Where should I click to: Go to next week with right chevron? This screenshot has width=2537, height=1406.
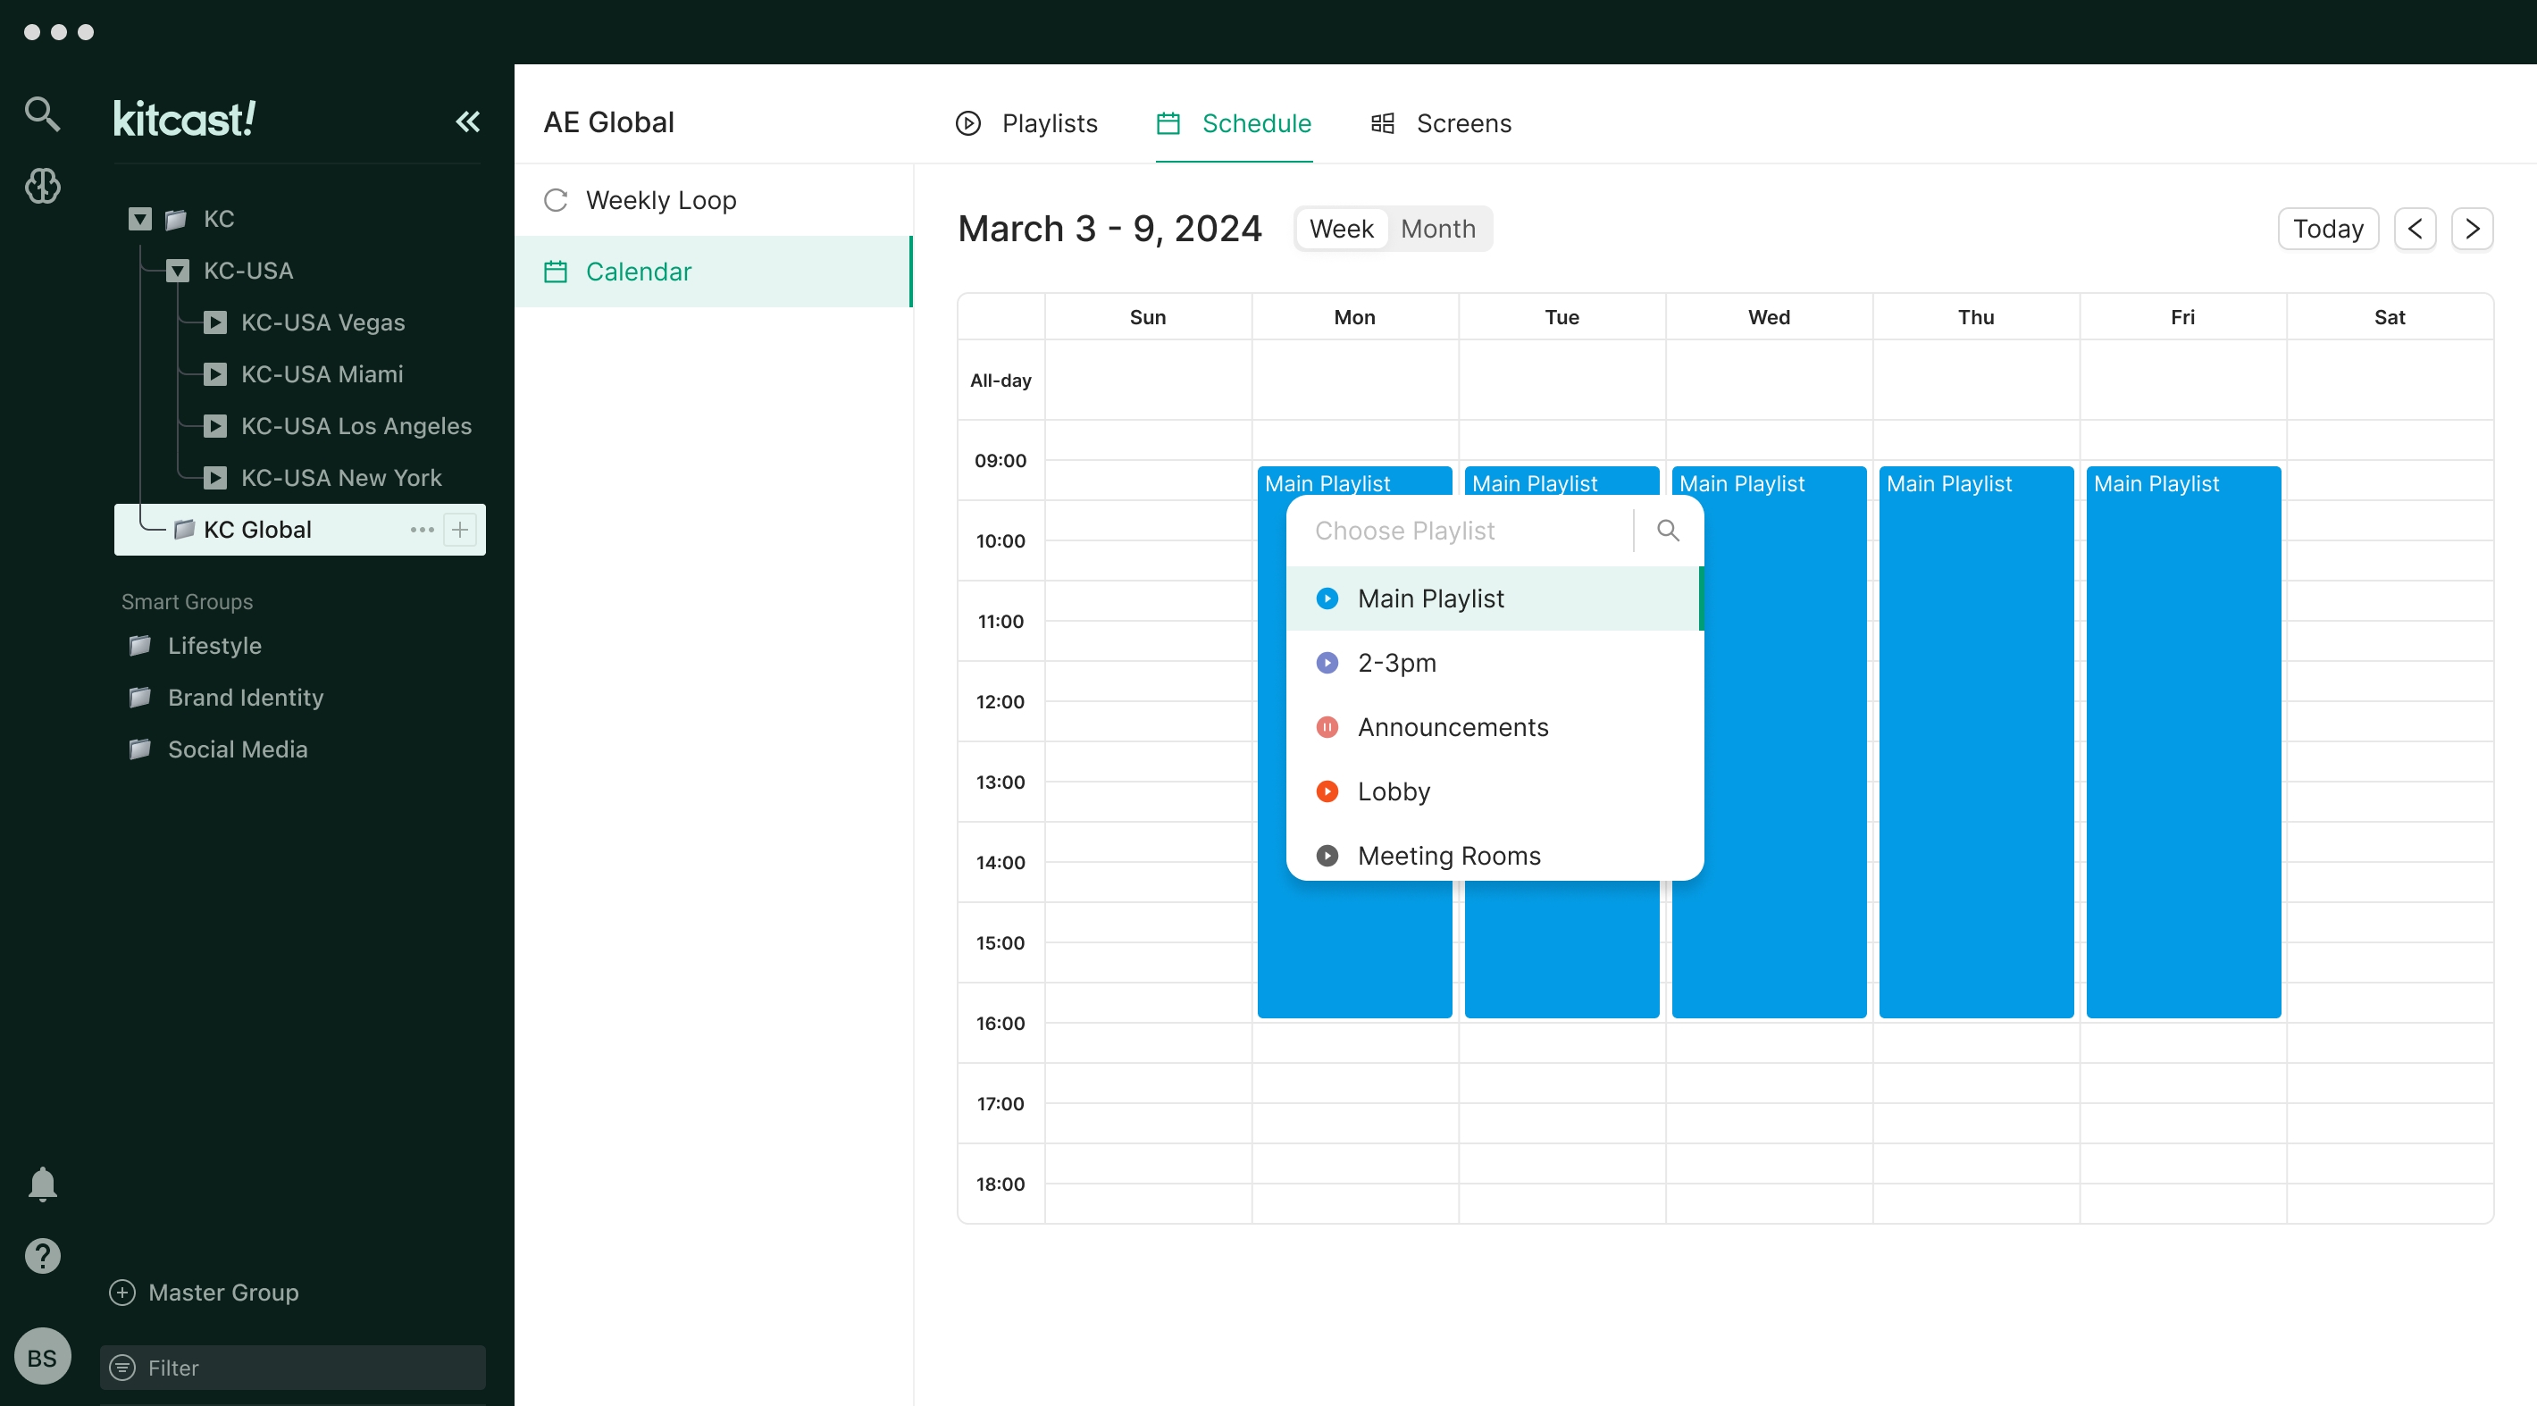(x=2472, y=229)
